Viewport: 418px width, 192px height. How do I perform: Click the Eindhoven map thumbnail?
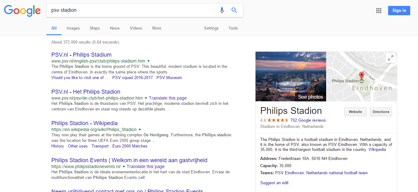click(362, 77)
